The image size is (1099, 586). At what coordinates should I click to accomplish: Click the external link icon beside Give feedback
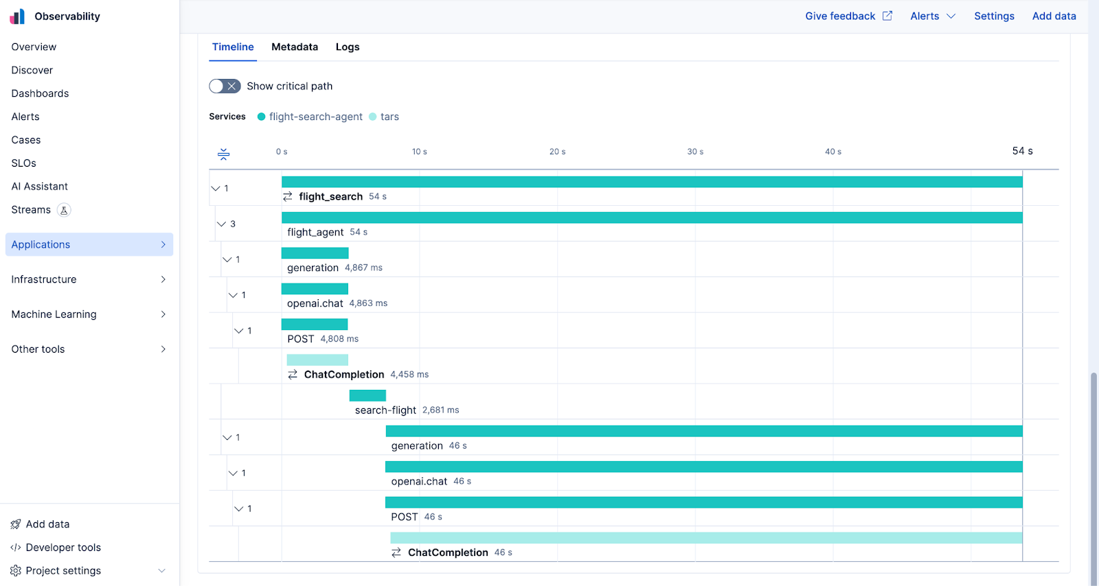887,16
